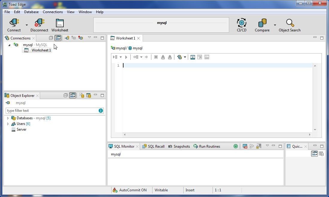Click the rightmost layout icon in worksheet toolbar

pyautogui.click(x=207, y=57)
